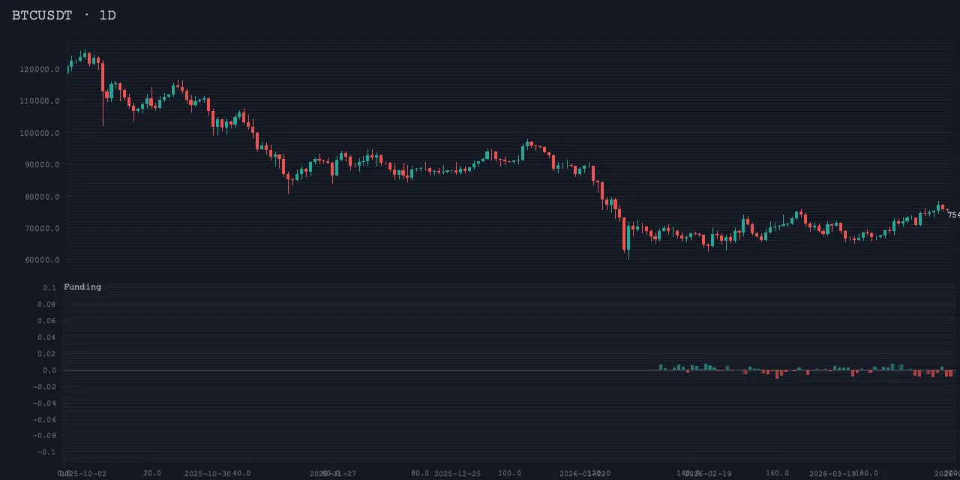This screenshot has height=480, width=960.
Task: Select the 2025-12-25 date axis label
Action: tap(457, 473)
